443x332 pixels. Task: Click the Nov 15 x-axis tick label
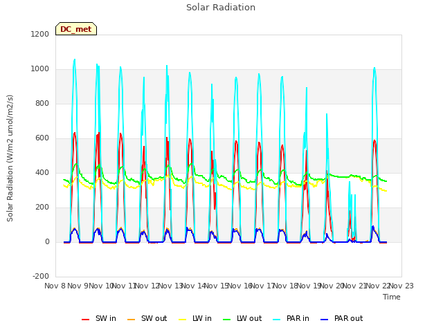click(x=216, y=286)
